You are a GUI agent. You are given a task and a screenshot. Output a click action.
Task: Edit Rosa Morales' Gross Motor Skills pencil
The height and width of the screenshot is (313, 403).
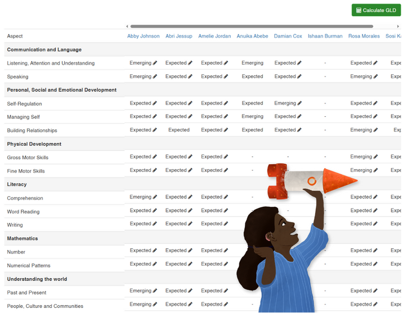tap(375, 157)
